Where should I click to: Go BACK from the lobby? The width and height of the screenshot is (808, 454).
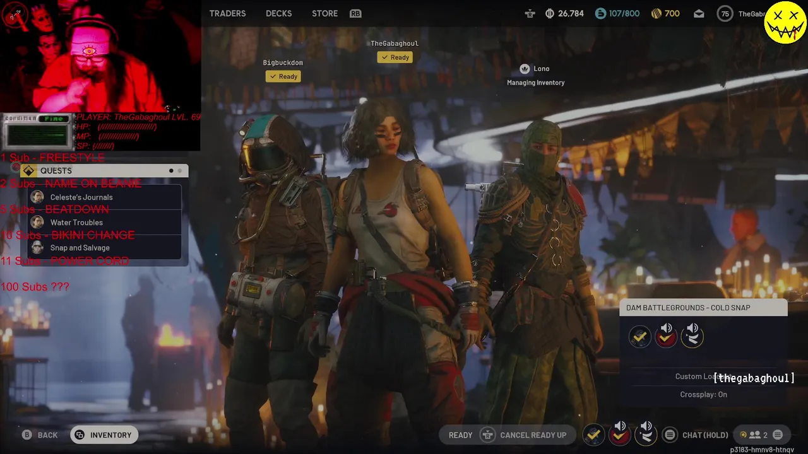tap(47, 435)
